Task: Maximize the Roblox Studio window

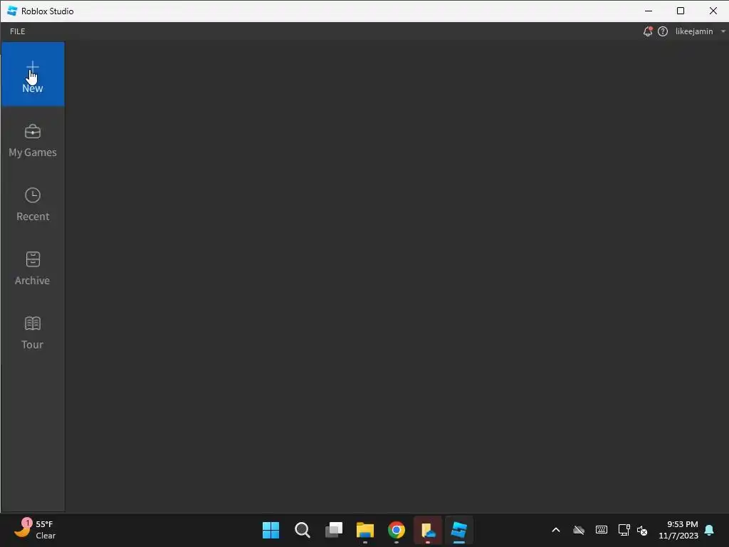Action: click(x=681, y=11)
